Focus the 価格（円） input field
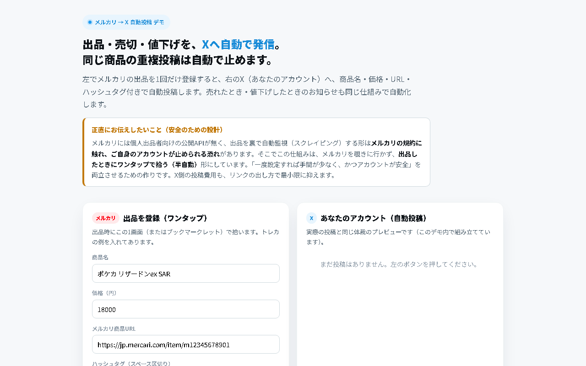586x366 pixels. [x=186, y=309]
